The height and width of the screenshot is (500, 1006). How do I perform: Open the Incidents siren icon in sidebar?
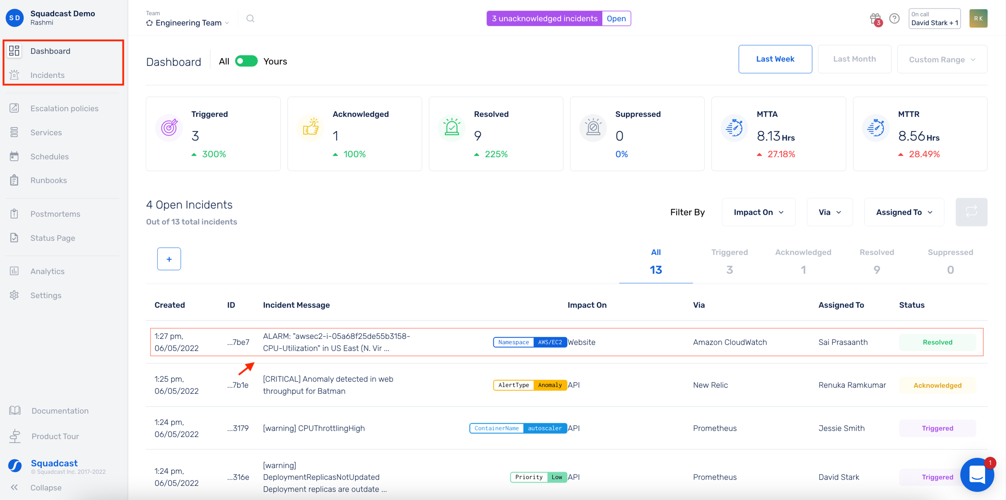tap(14, 75)
